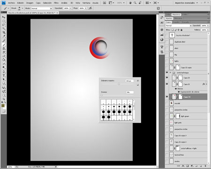The image size is (211, 169).
Task: Click the create new group icon
Action: pos(196,166)
